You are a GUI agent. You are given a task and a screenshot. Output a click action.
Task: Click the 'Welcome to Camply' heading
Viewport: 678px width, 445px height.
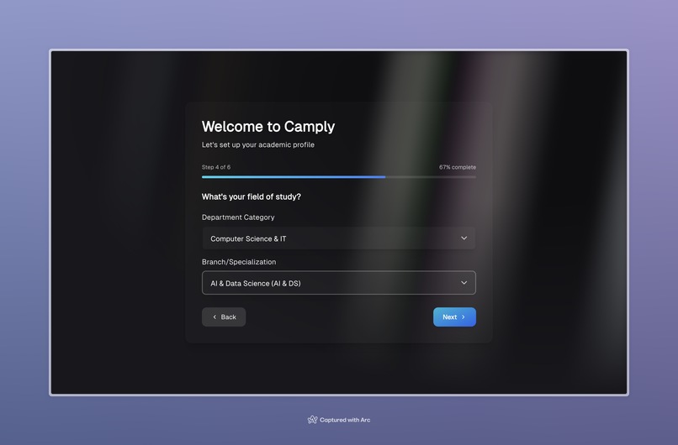coord(268,127)
